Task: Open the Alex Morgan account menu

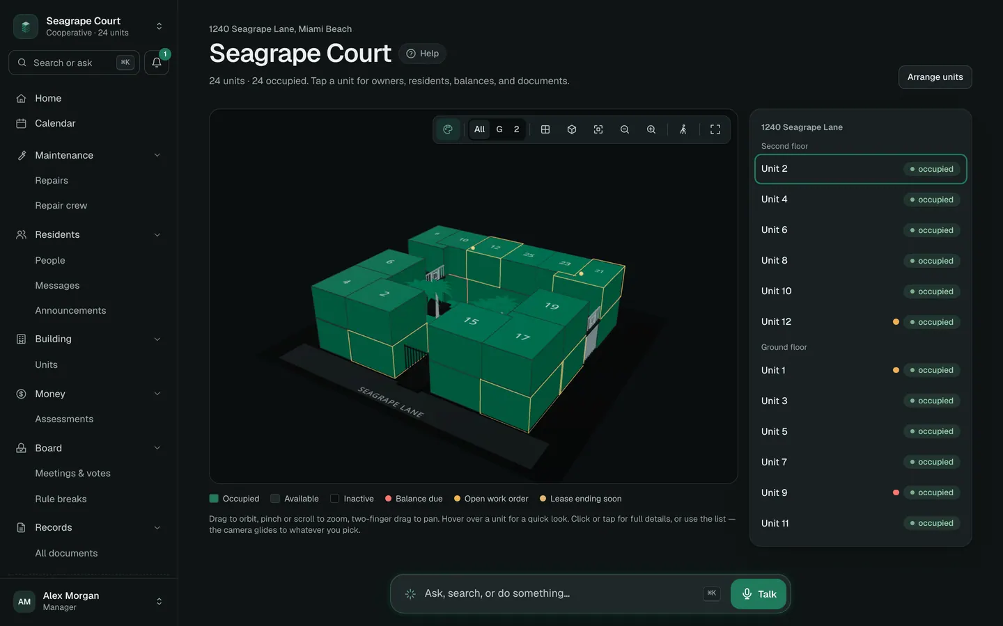Action: tap(88, 601)
